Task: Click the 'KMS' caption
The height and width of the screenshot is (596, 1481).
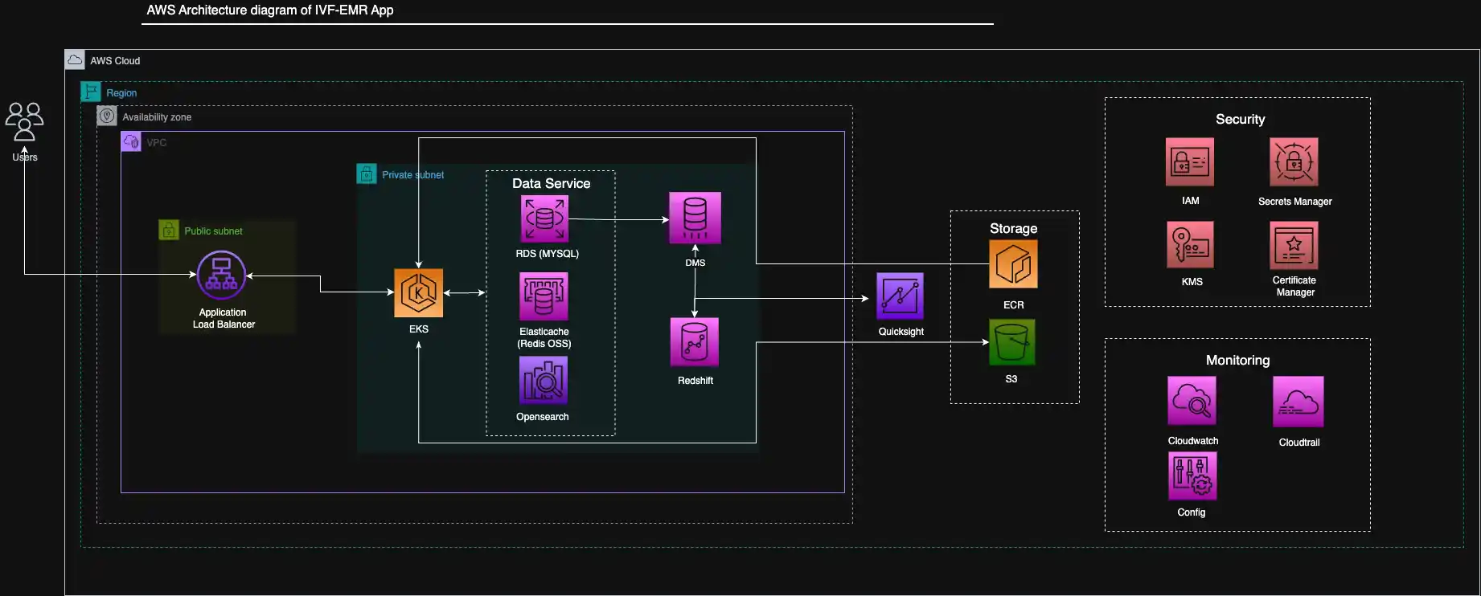Action: 1192,282
